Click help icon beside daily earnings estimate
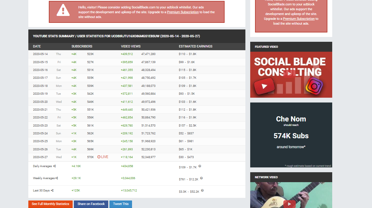 tap(200, 166)
